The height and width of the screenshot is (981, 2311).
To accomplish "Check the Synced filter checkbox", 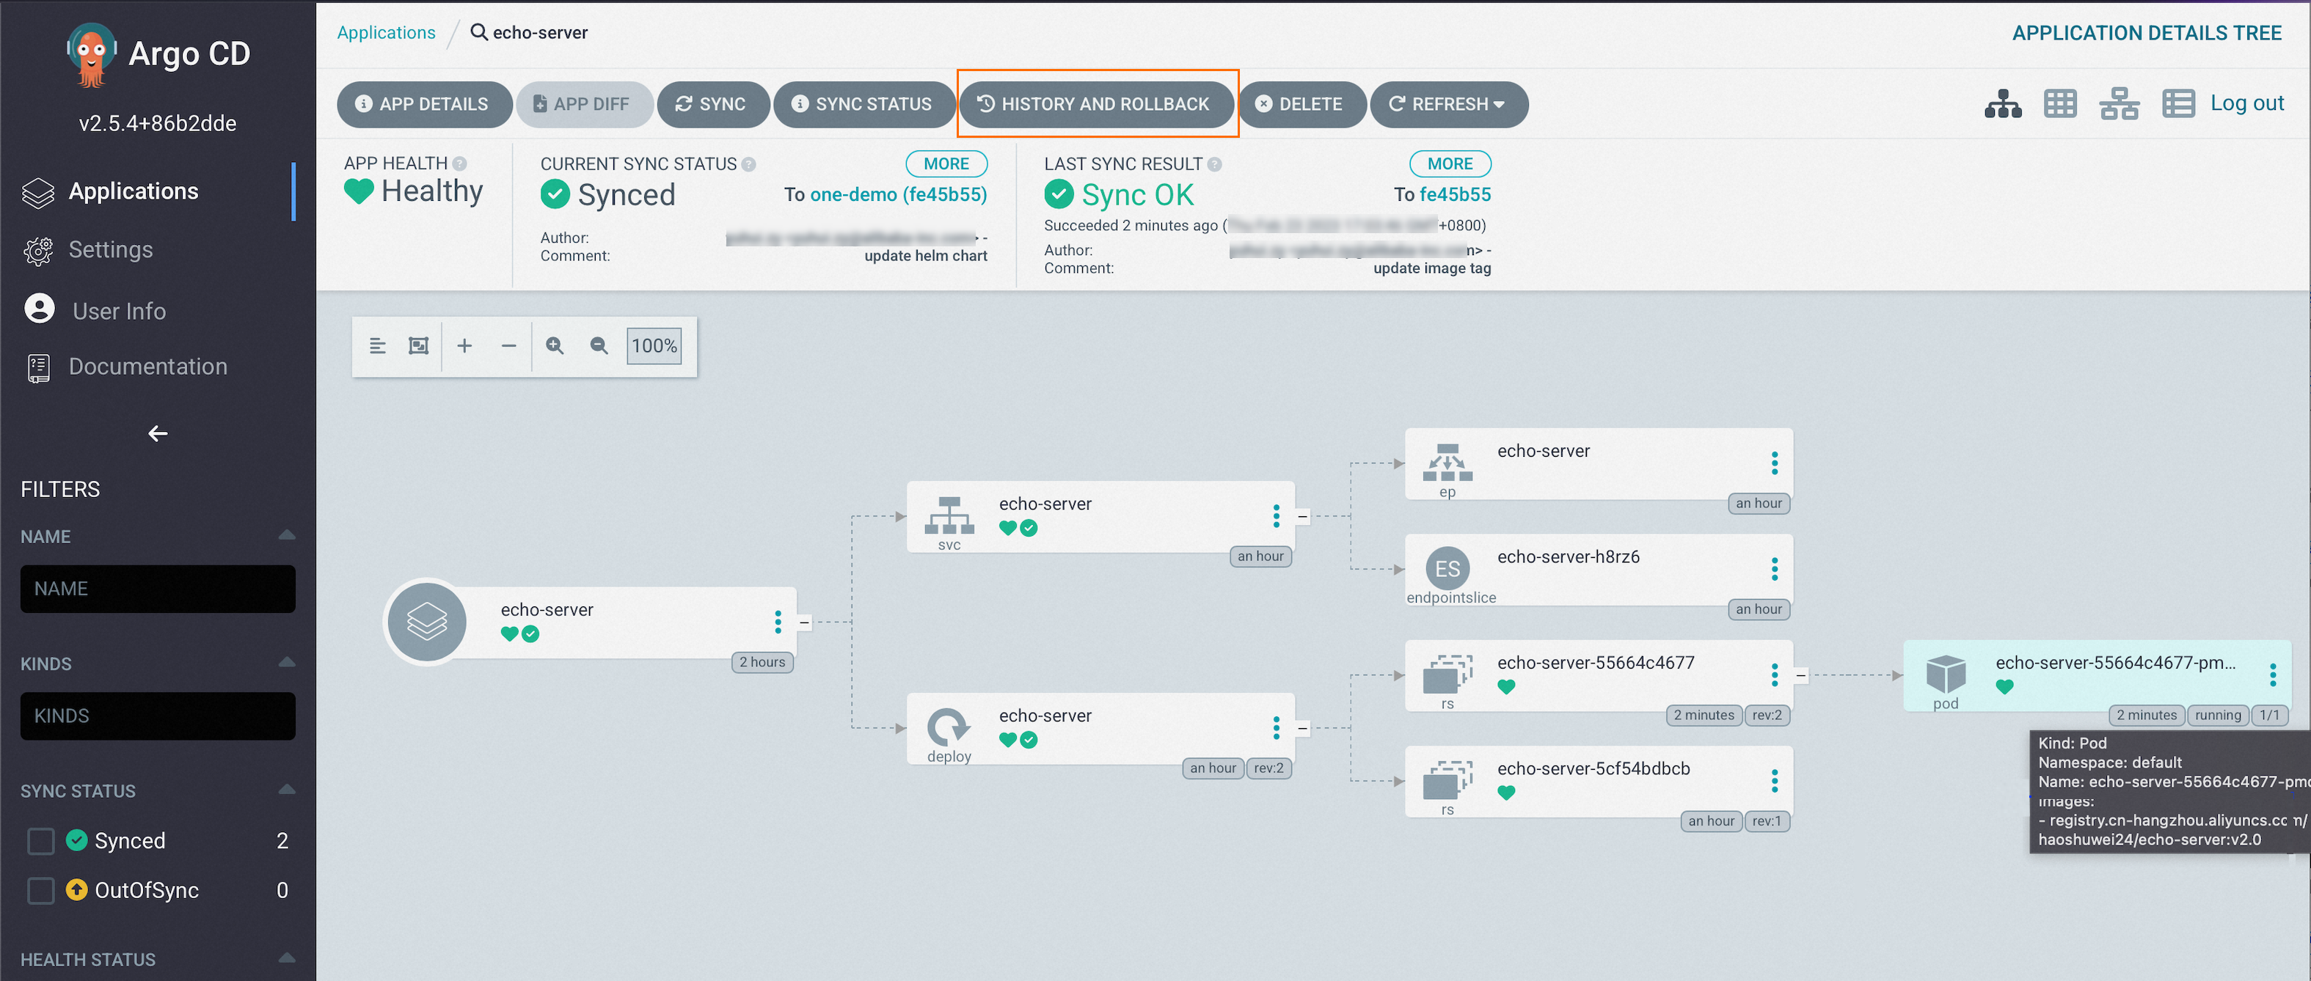I will point(41,841).
